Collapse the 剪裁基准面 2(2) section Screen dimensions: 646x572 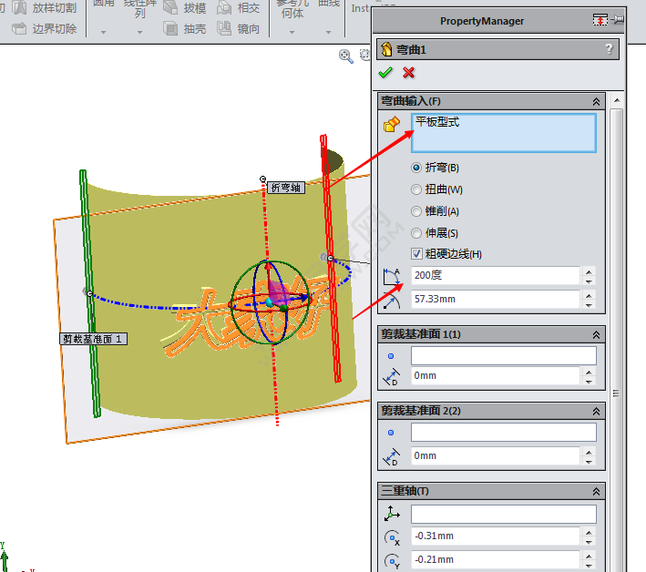click(x=596, y=411)
